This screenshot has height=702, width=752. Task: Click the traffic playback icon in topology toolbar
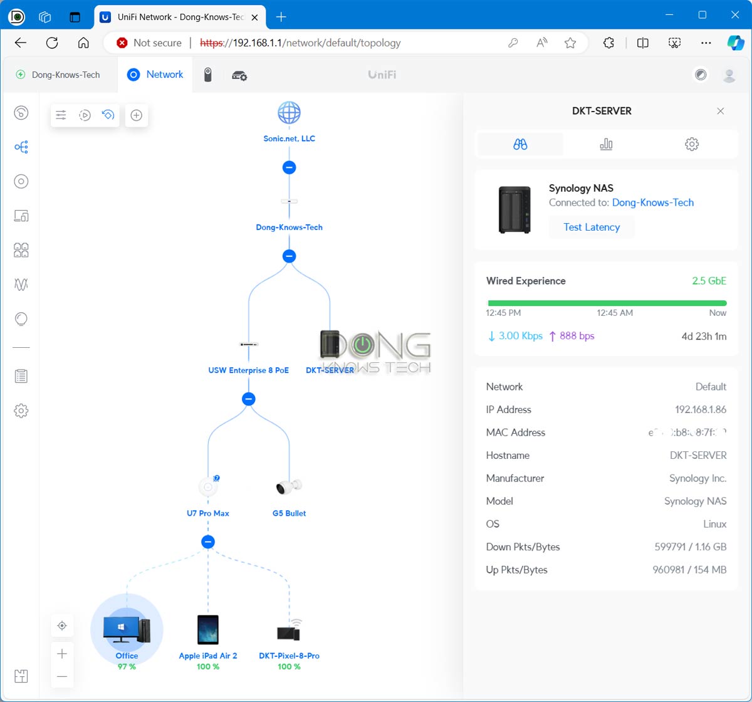click(x=85, y=115)
